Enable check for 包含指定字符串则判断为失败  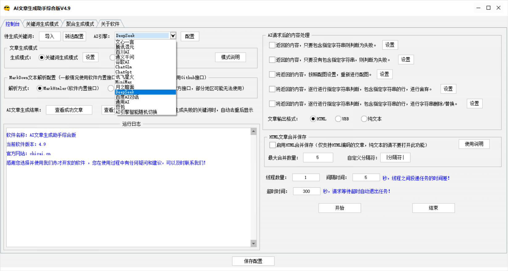(272, 45)
